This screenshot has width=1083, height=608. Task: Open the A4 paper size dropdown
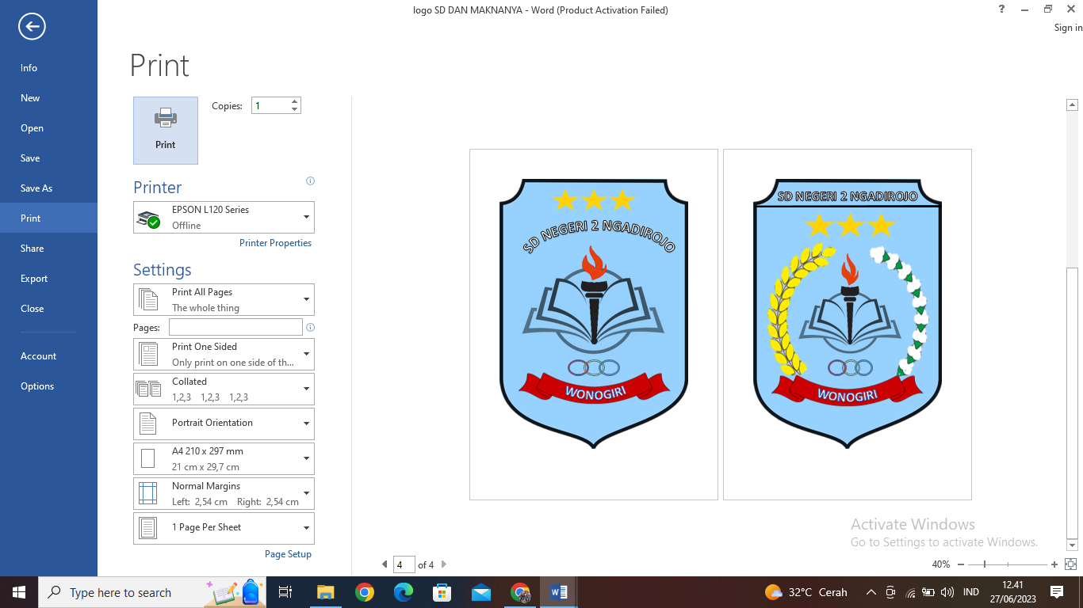(x=224, y=458)
